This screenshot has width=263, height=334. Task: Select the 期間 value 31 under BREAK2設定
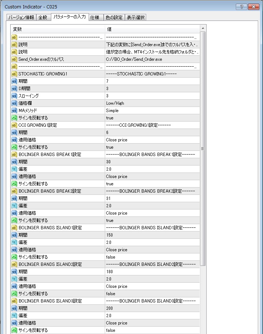tap(108, 198)
